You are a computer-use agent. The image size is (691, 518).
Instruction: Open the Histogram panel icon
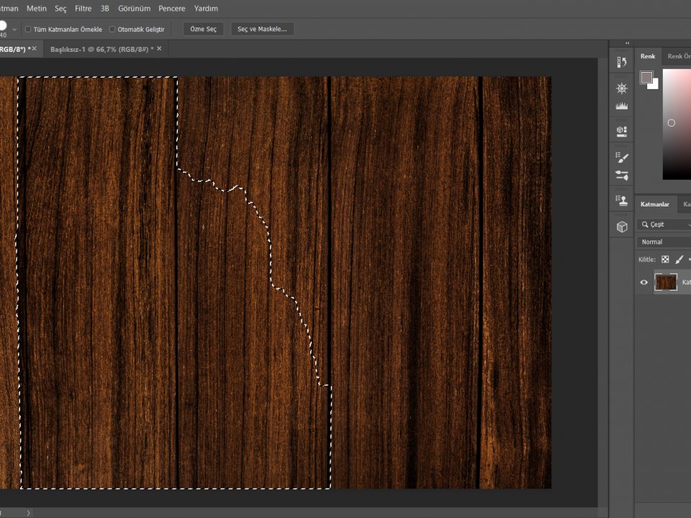pos(620,105)
